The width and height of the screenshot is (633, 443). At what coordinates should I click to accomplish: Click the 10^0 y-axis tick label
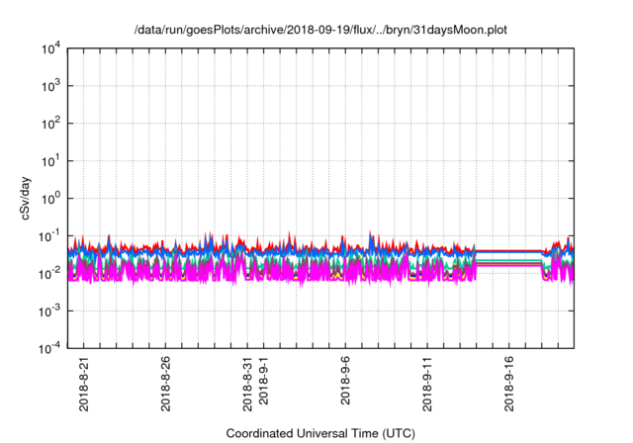51,198
